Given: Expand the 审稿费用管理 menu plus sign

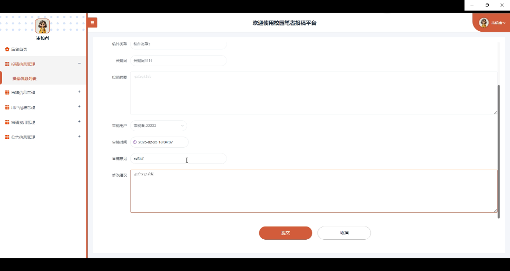Looking at the screenshot, I should coord(79,122).
